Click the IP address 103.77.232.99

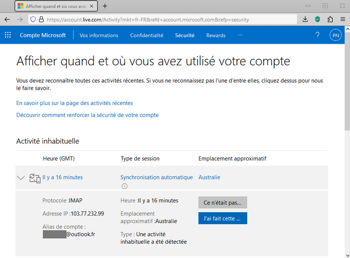pos(87,213)
